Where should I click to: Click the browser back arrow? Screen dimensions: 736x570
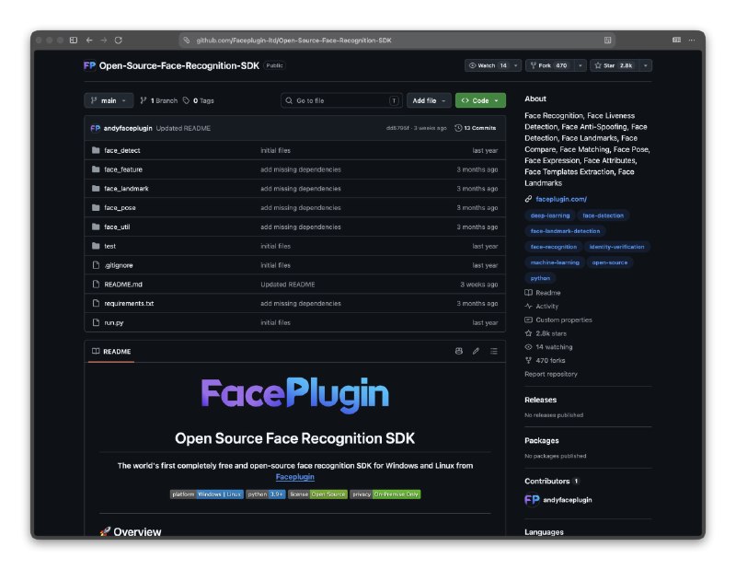pos(89,41)
